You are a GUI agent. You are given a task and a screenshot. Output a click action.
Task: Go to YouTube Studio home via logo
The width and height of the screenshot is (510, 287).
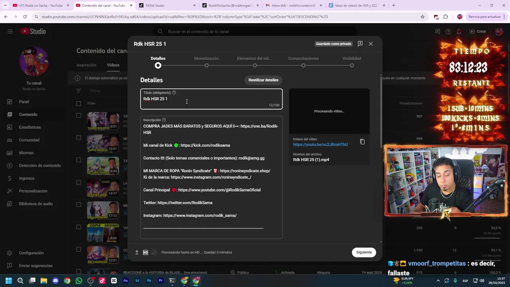[x=33, y=31]
